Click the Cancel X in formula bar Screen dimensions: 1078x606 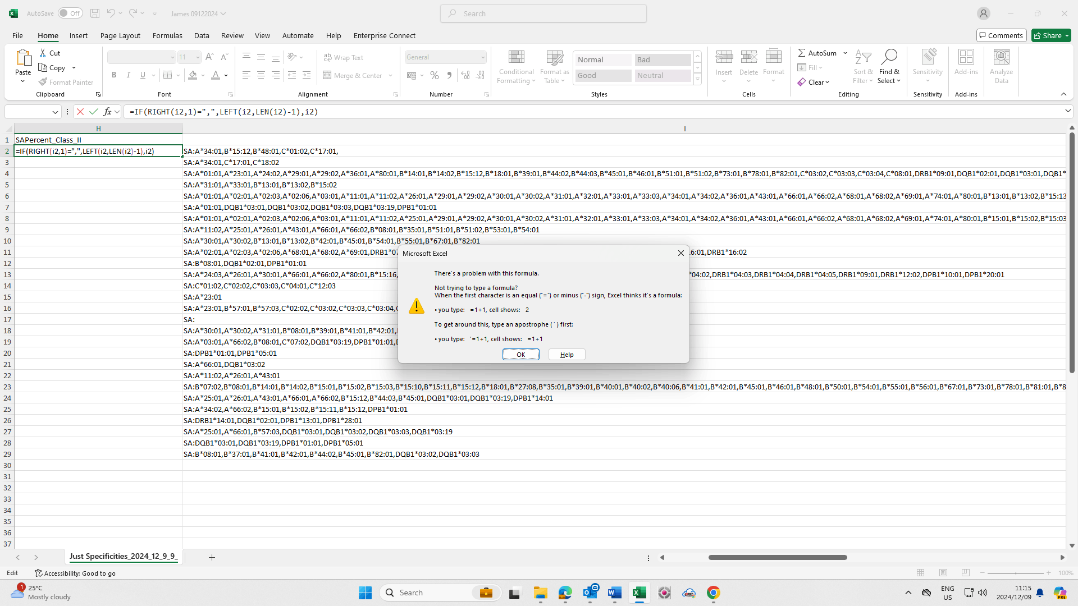(x=80, y=112)
